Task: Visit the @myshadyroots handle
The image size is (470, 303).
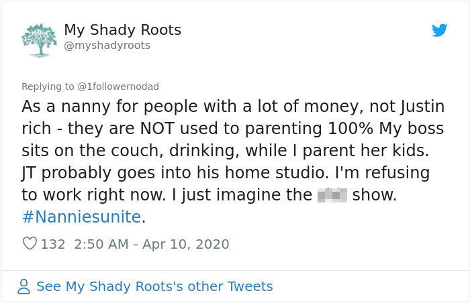Action: (x=107, y=46)
